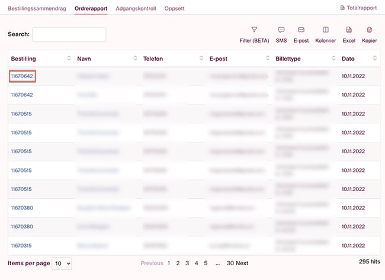The image size is (385, 280).
Task: Switch to the Adgangskontroll tab
Action: pos(136,8)
